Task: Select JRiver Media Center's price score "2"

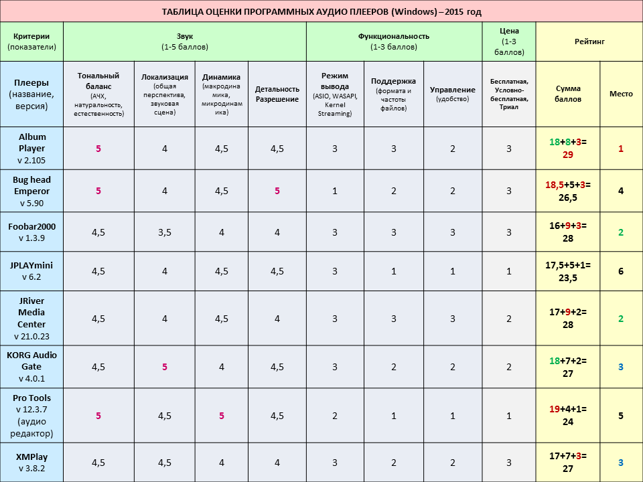Action: [509, 319]
